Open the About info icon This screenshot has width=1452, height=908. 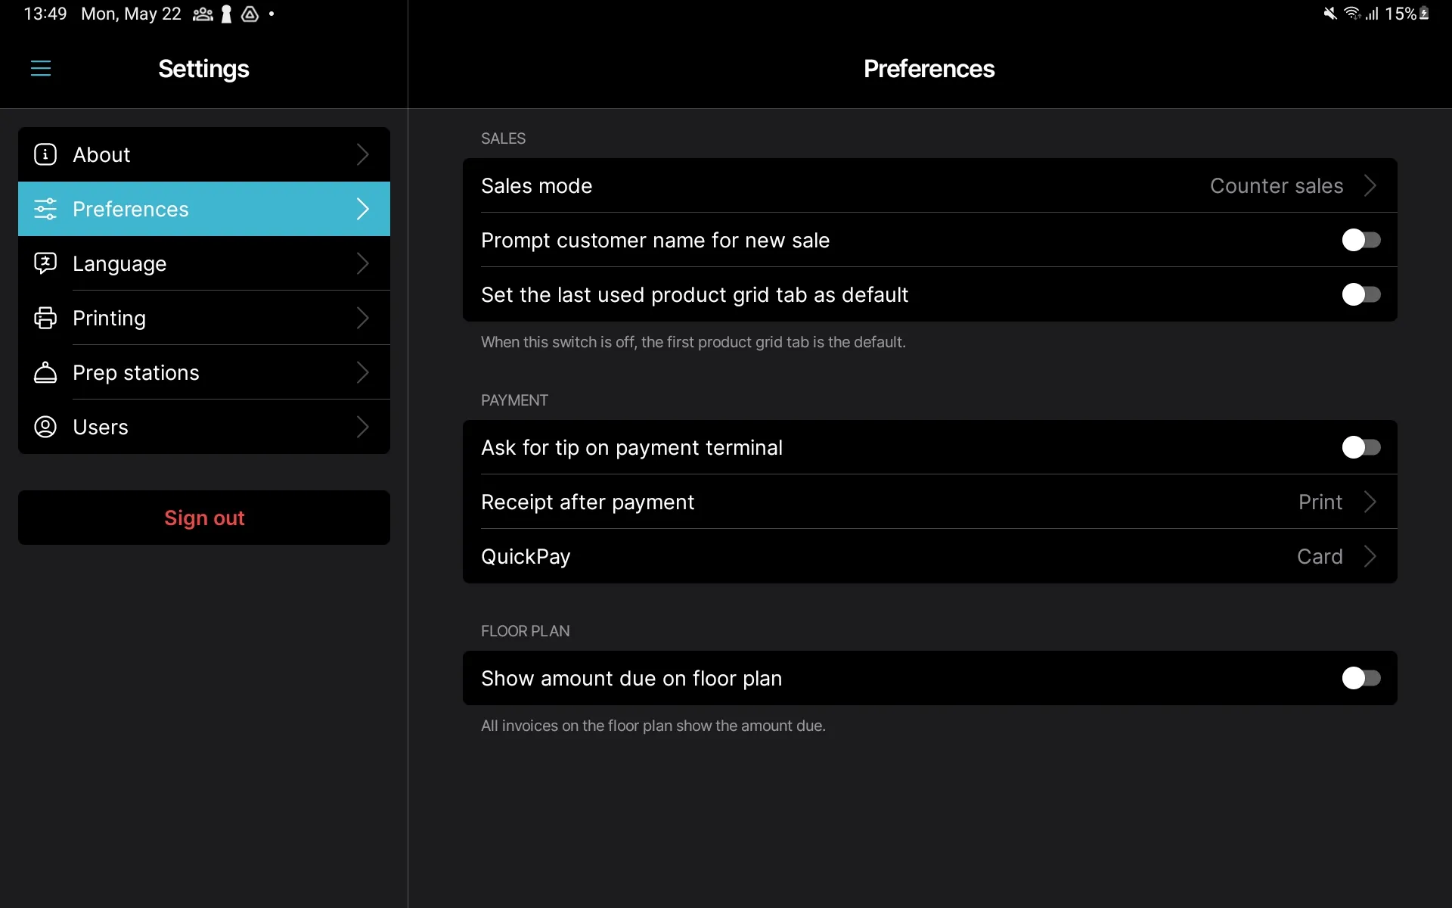tap(45, 154)
